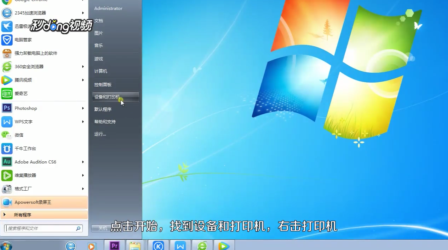Expand Photoshop recent files arrow
Viewport: 448px width, 250px height.
(x=83, y=108)
